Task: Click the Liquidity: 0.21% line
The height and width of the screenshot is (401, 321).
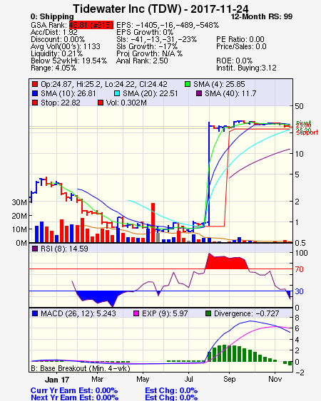Action: click(x=56, y=53)
